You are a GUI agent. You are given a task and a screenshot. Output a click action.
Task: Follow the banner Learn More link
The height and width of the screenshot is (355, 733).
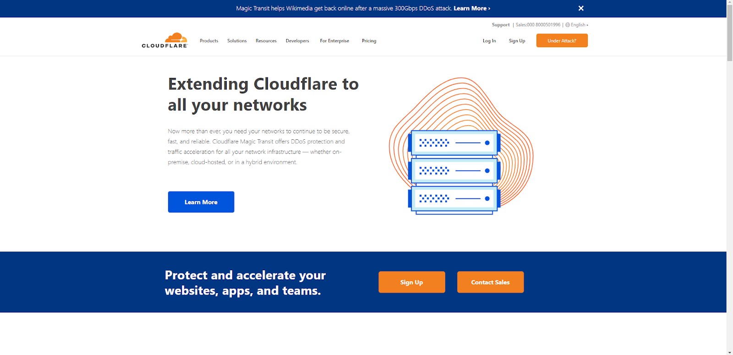[x=472, y=8]
